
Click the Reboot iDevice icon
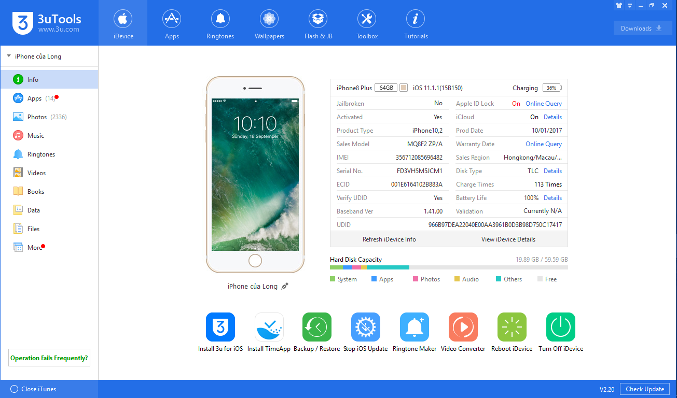click(512, 327)
